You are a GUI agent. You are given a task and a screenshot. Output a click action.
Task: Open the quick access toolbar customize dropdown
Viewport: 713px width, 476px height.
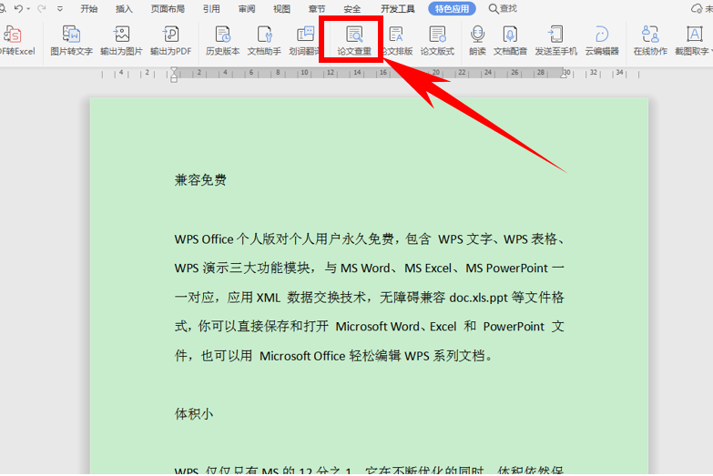[x=60, y=8]
